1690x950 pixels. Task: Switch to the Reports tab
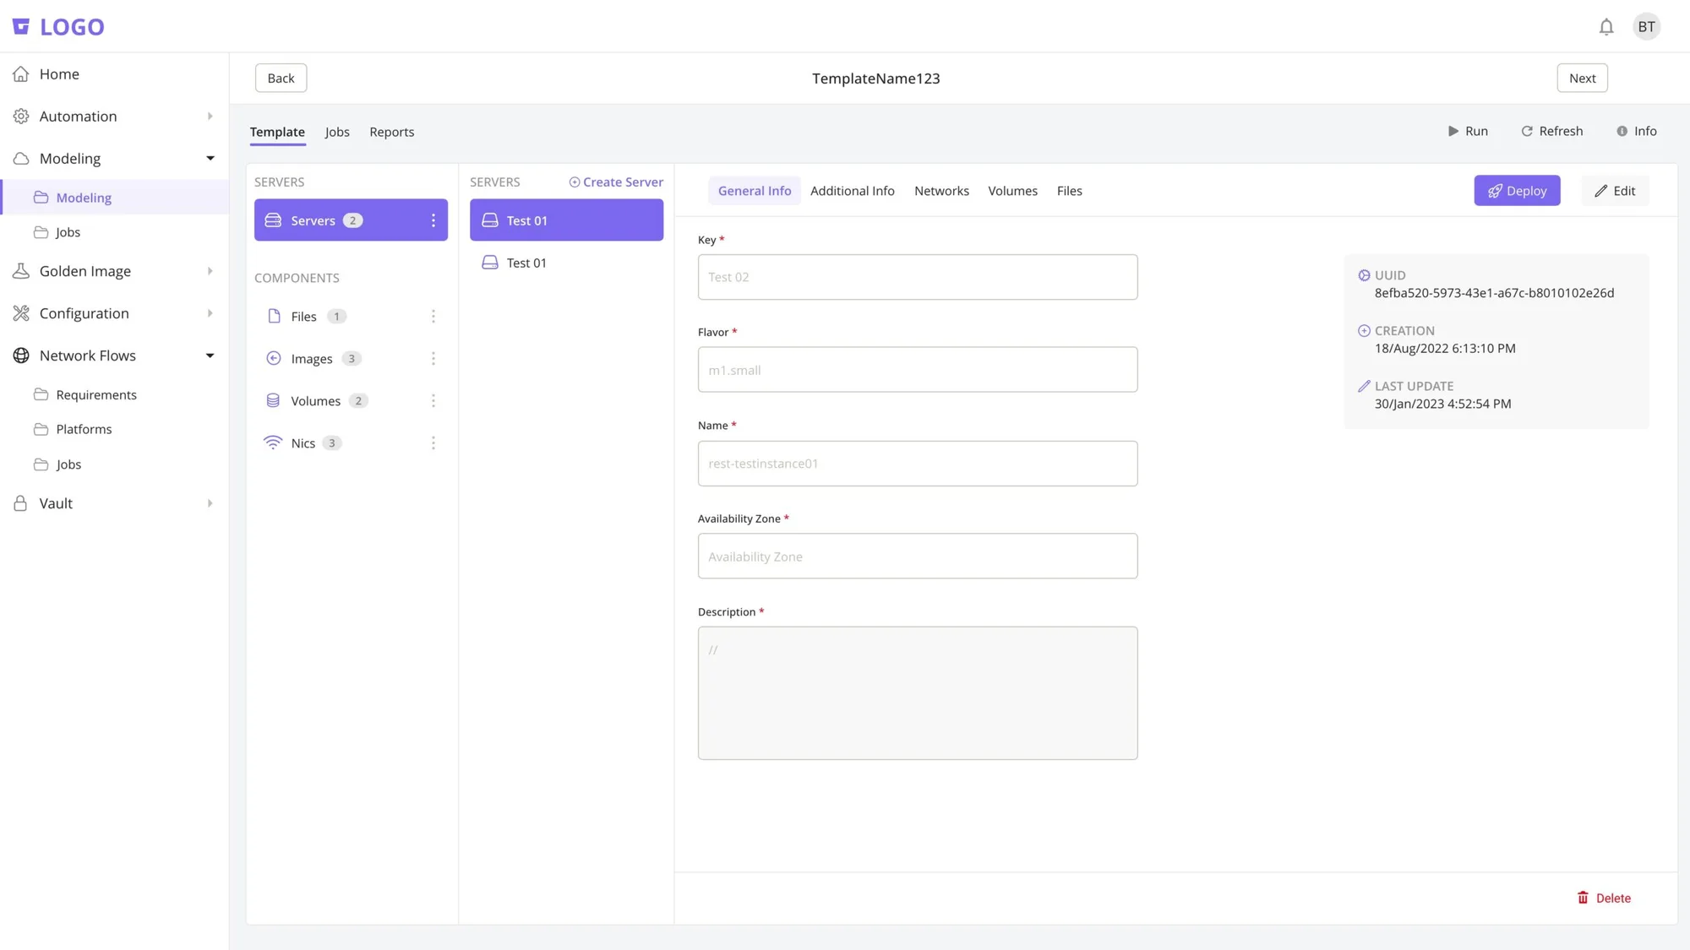coord(391,132)
